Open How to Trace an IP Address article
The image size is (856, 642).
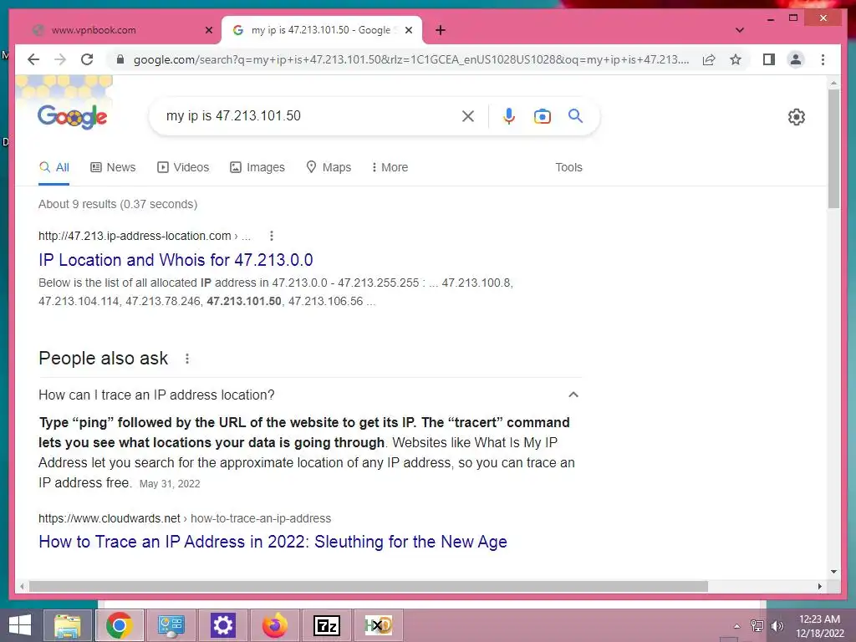[x=273, y=542]
